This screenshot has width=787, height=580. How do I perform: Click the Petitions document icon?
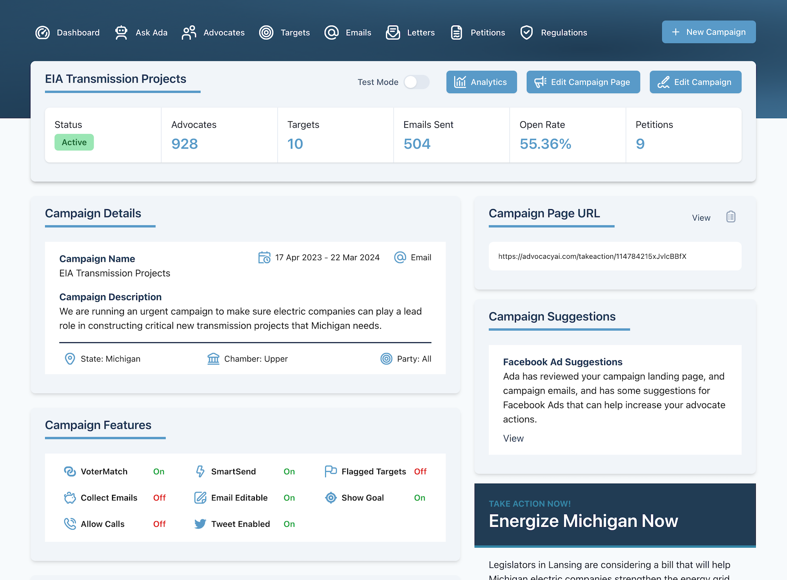pos(456,33)
